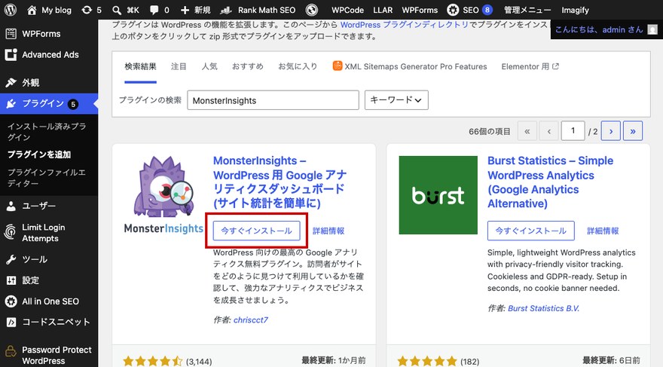Open WPForms in the admin bar
Image resolution: width=663 pixels, height=367 pixels.
(420, 10)
